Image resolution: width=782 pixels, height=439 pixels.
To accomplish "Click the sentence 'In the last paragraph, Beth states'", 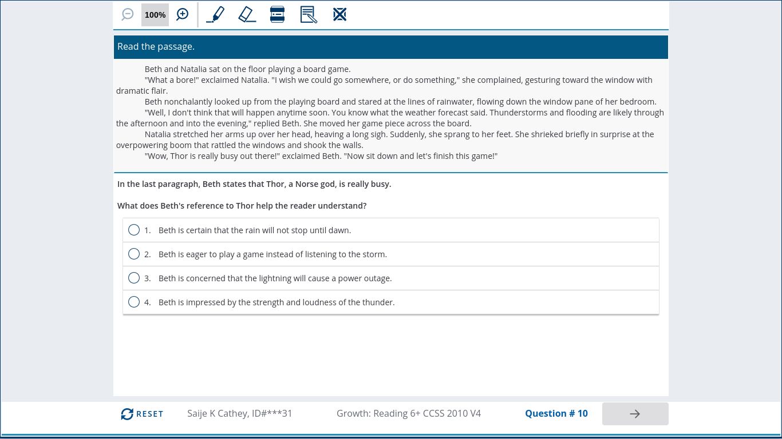I will (254, 184).
